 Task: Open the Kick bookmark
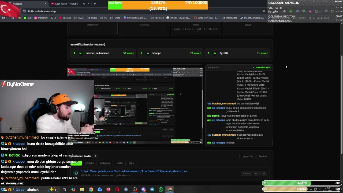[x=27, y=18]
